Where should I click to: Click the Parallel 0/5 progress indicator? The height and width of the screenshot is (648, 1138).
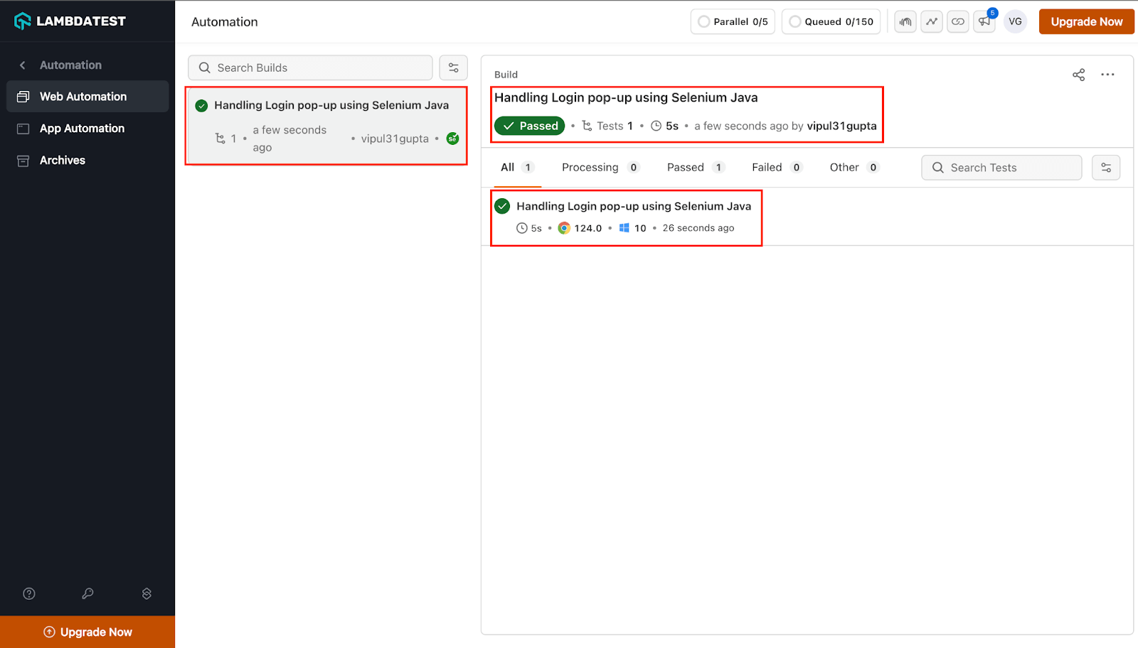pos(733,21)
